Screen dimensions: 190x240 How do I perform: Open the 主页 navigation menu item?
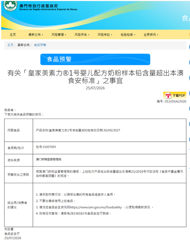coord(13,35)
